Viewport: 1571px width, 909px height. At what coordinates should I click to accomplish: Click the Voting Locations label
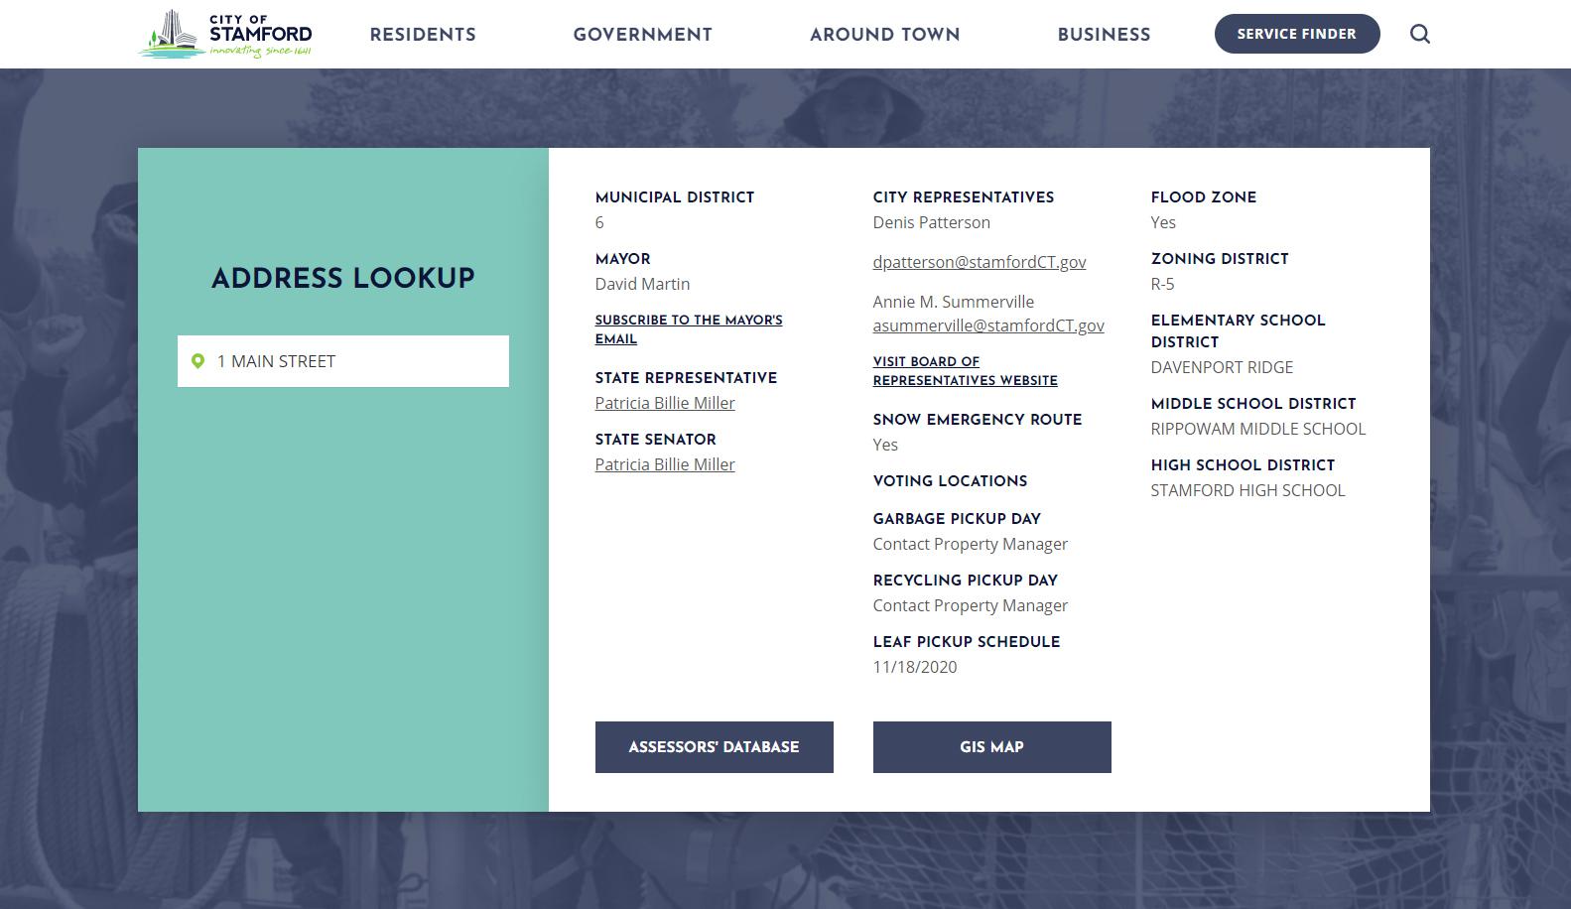pos(950,481)
